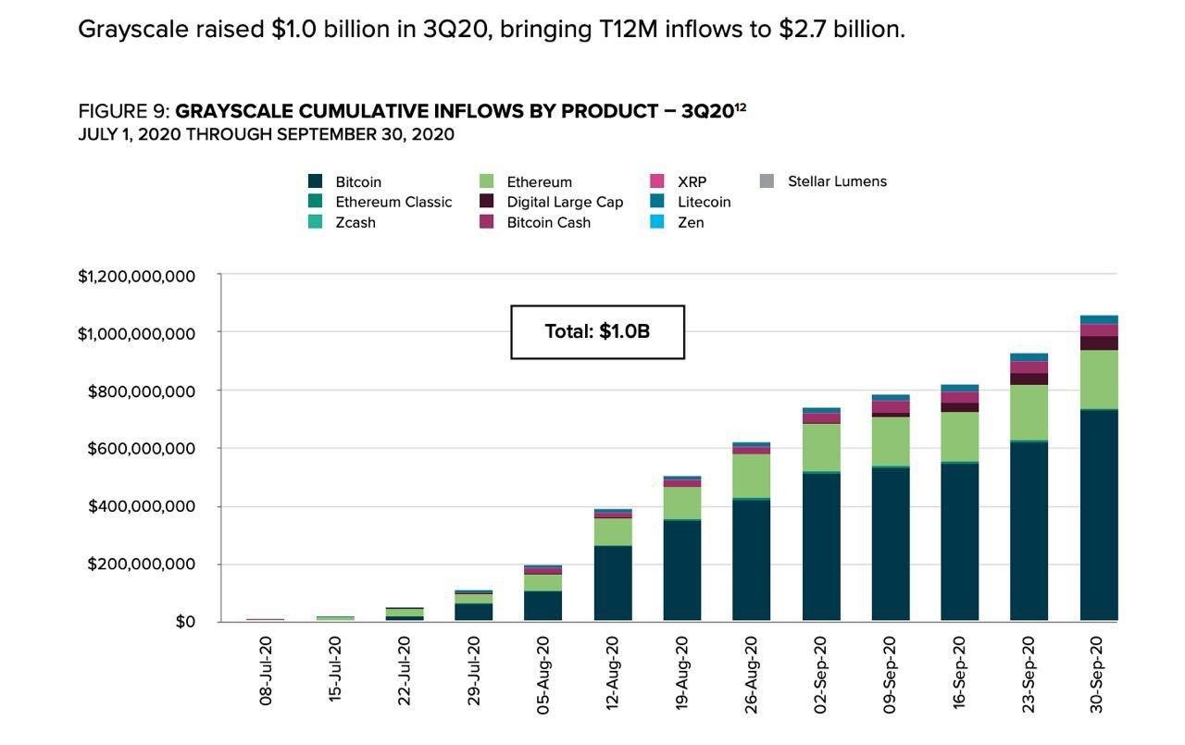Click the 22-Jul-20 date label
Viewport: 1185px width, 745px height.
click(x=405, y=671)
